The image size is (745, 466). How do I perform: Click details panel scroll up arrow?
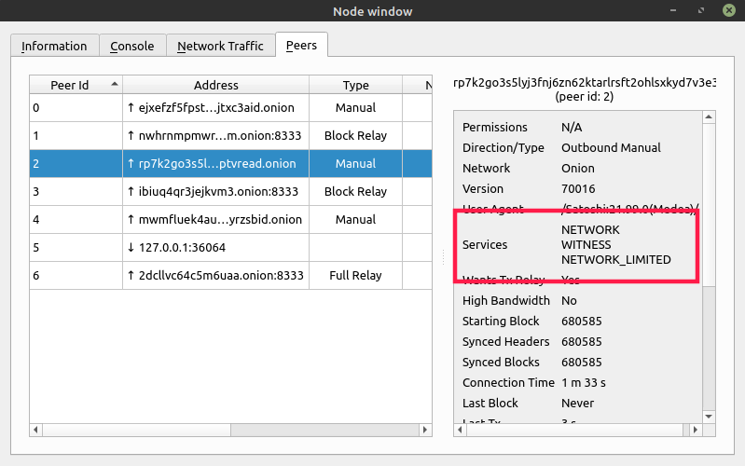pyautogui.click(x=709, y=116)
